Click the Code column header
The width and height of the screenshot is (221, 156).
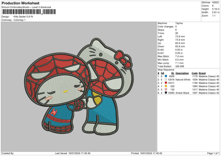coord(194,73)
